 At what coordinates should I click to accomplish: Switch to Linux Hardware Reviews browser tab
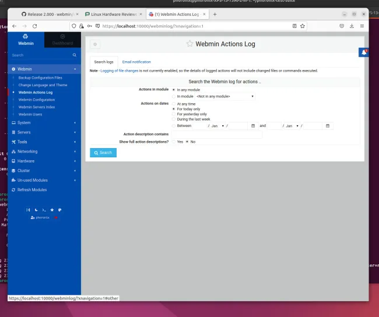coord(114,14)
